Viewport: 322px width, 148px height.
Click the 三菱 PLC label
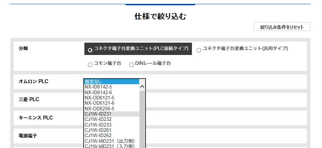click(x=29, y=100)
